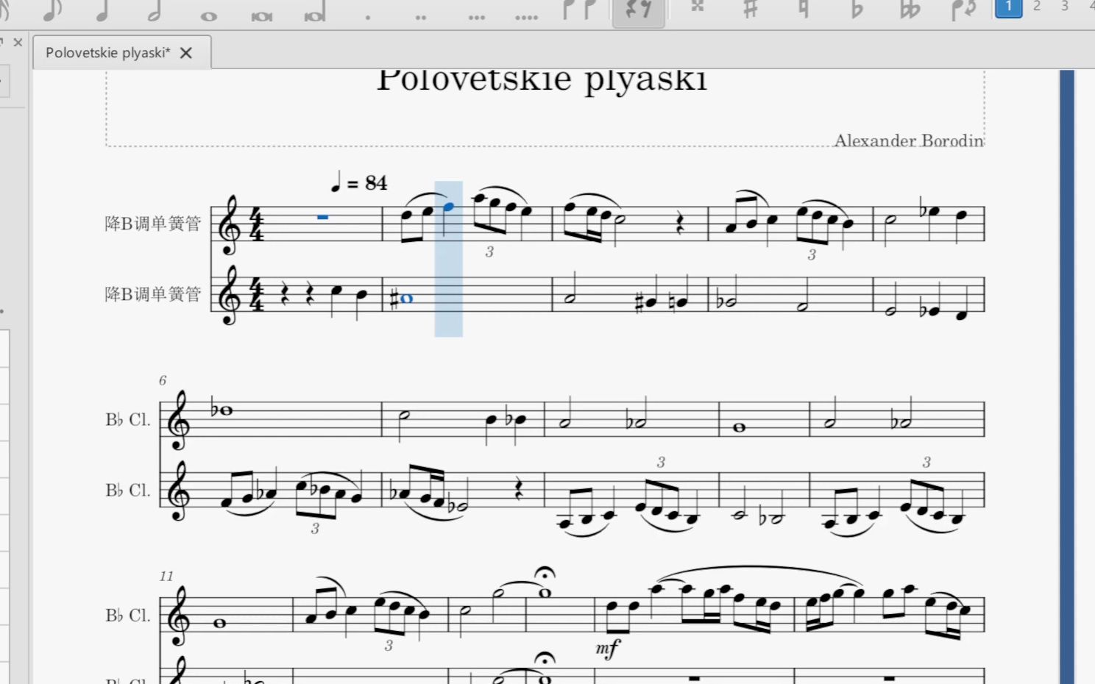Image resolution: width=1095 pixels, height=684 pixels.
Task: Click the flip direction tool
Action: [x=963, y=9]
